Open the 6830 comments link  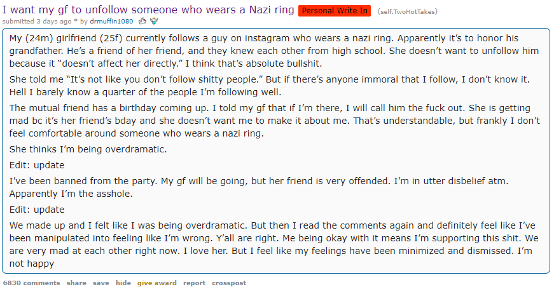click(32, 283)
